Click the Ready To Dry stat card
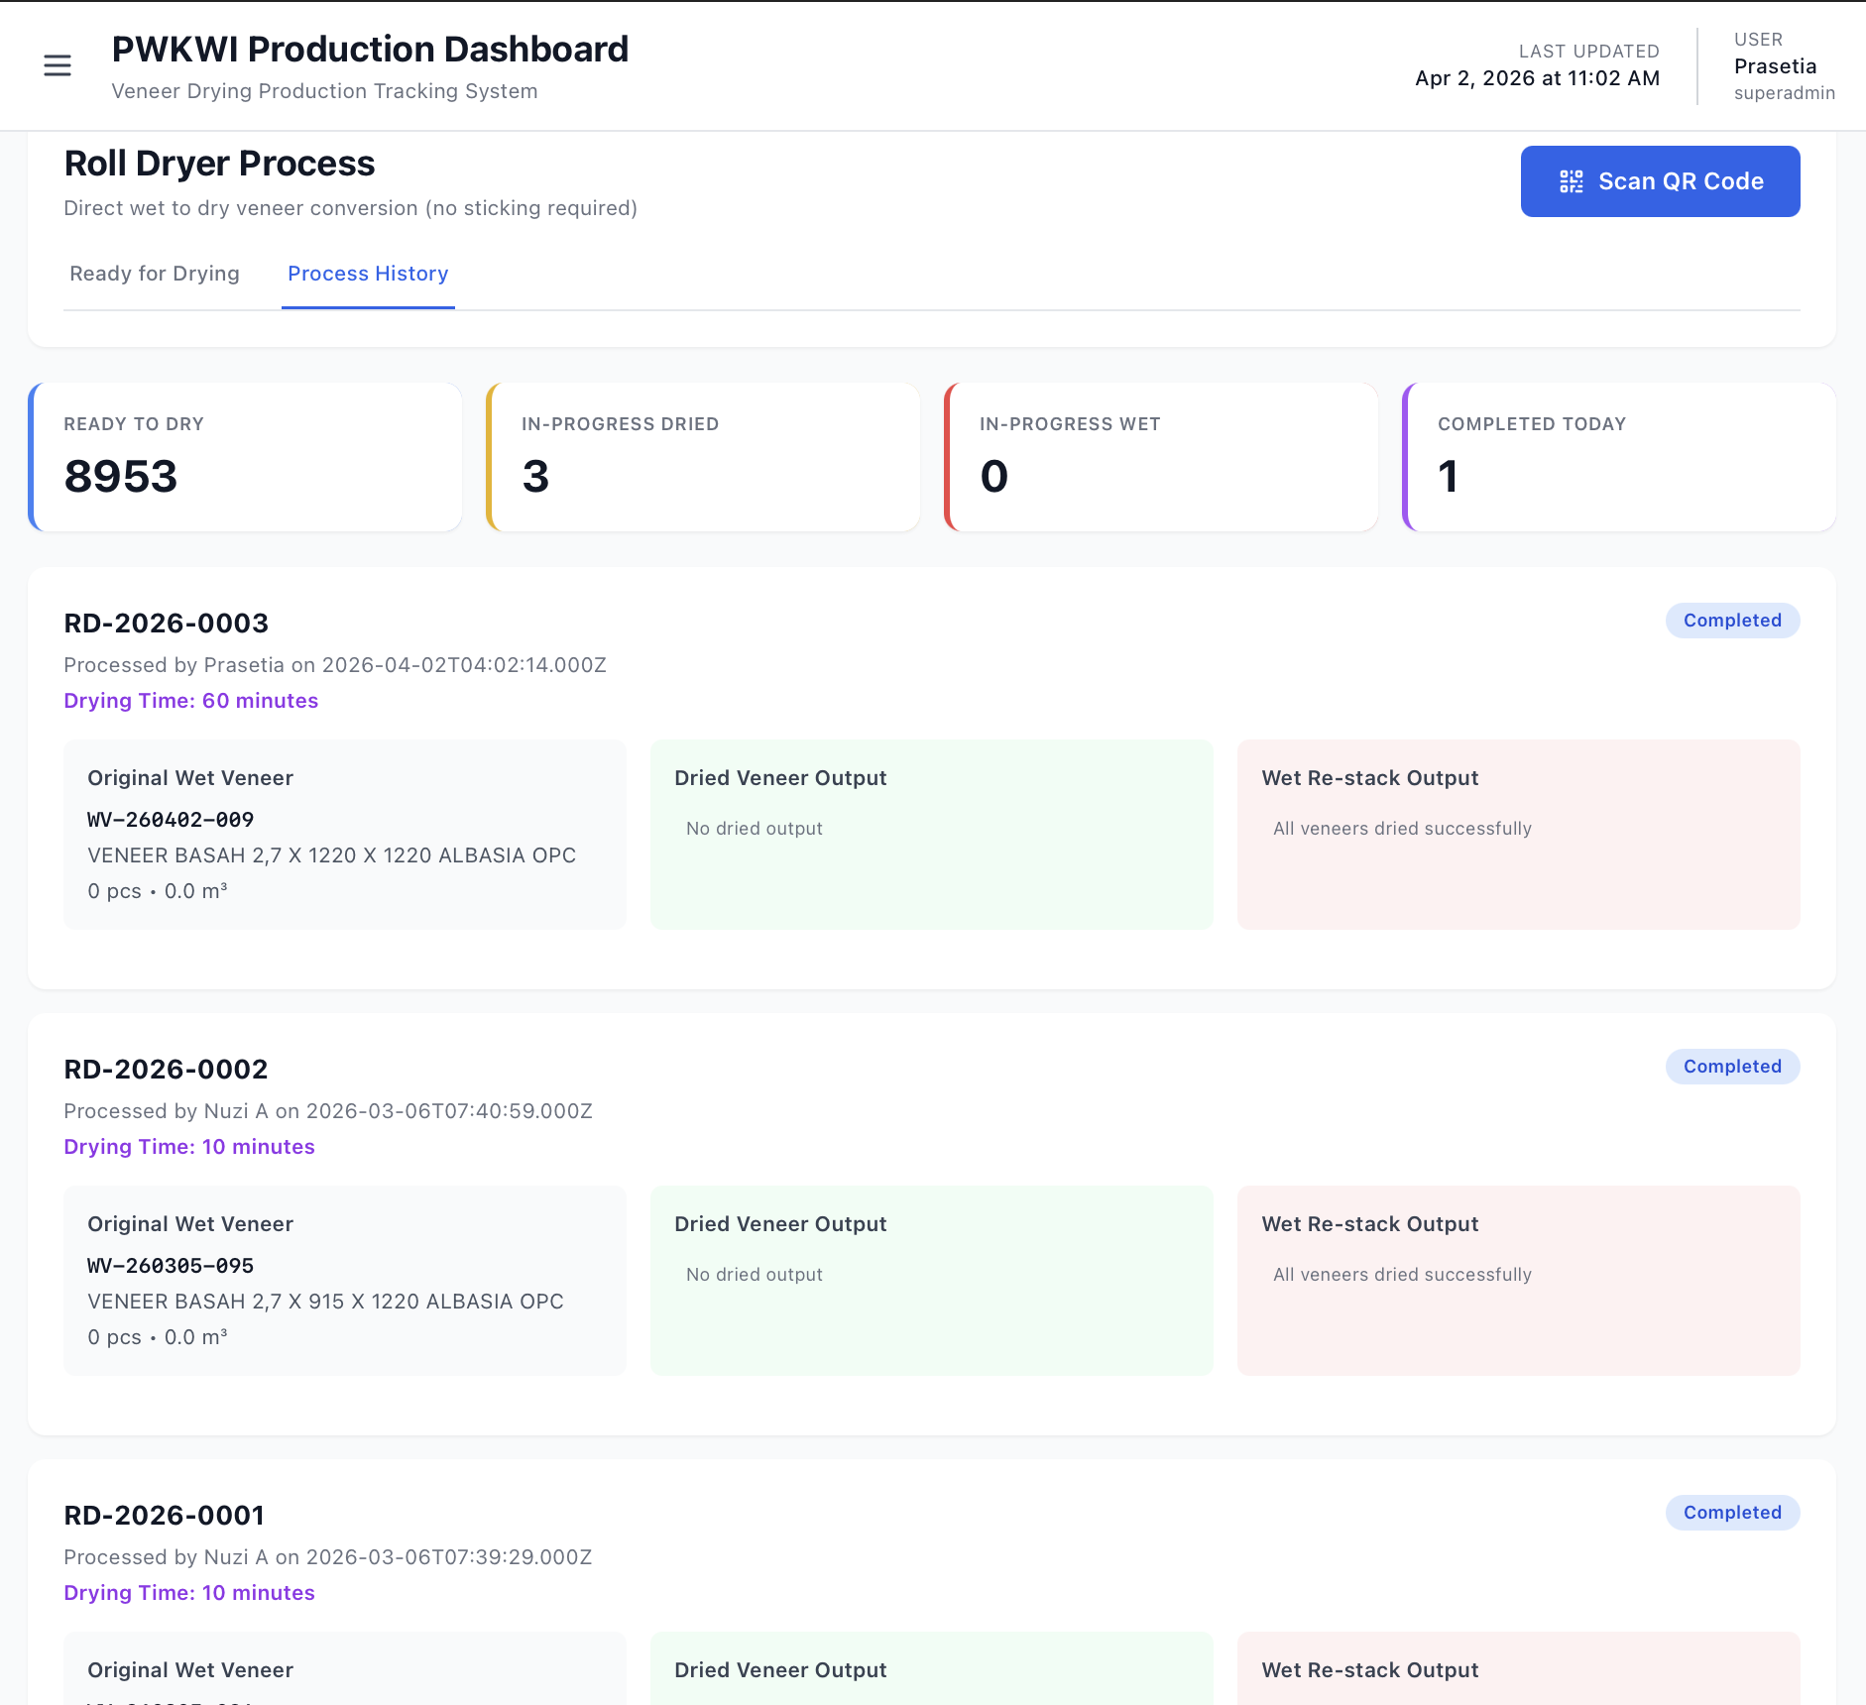 (246, 457)
